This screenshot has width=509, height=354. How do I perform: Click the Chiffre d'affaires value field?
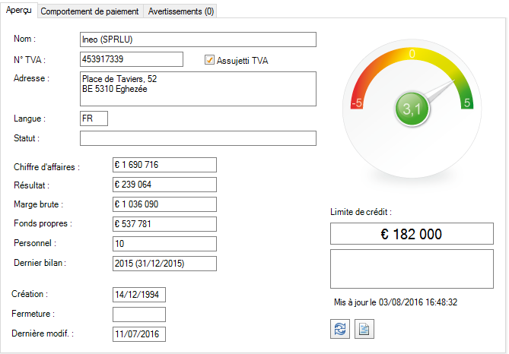(164, 165)
